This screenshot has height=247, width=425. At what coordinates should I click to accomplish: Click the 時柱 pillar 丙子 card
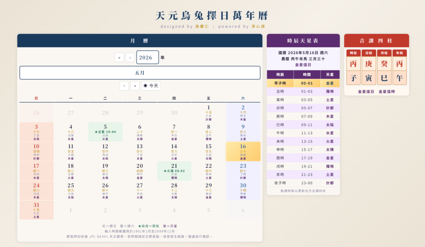pos(353,67)
